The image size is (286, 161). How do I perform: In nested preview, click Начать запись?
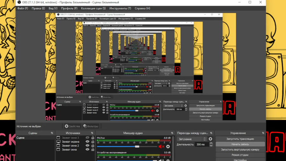tap(205, 109)
